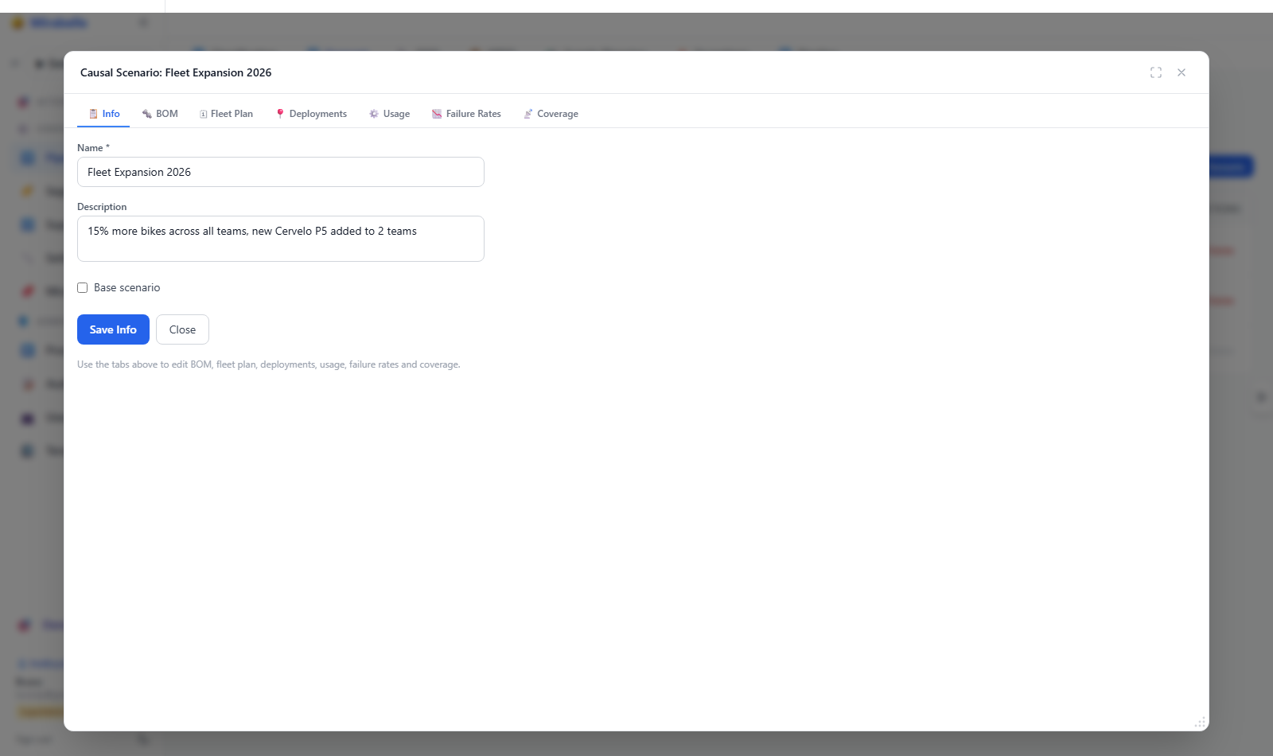
Task: Close the Causal Scenario dialog
Action: coord(1182,72)
